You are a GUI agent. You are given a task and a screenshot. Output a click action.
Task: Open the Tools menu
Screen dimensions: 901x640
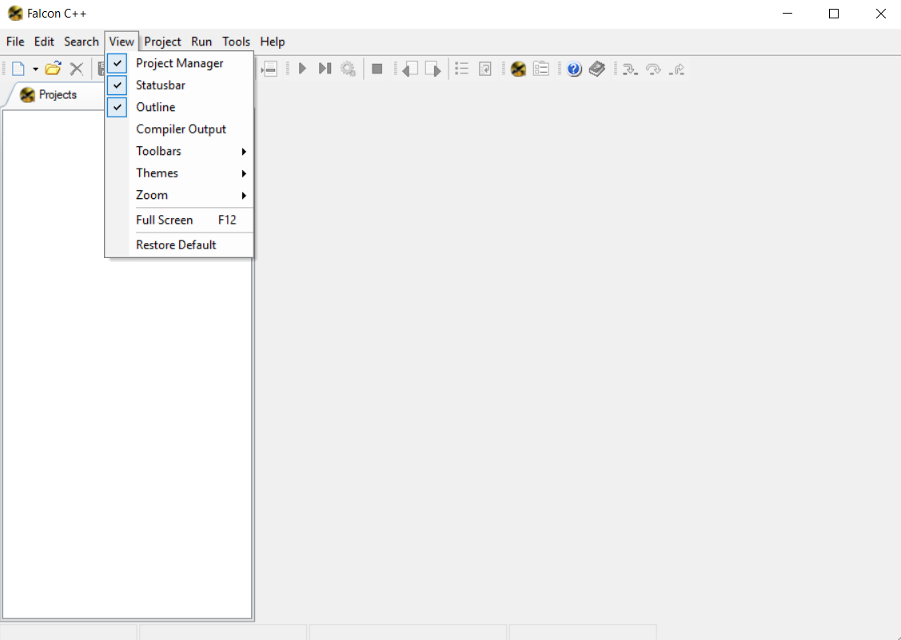(236, 42)
